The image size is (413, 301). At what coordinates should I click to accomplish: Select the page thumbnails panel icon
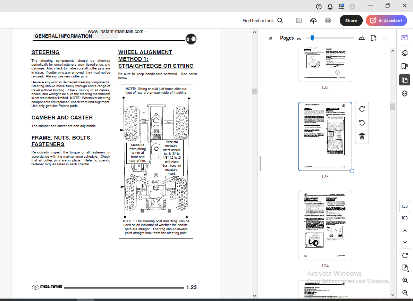tap(404, 80)
